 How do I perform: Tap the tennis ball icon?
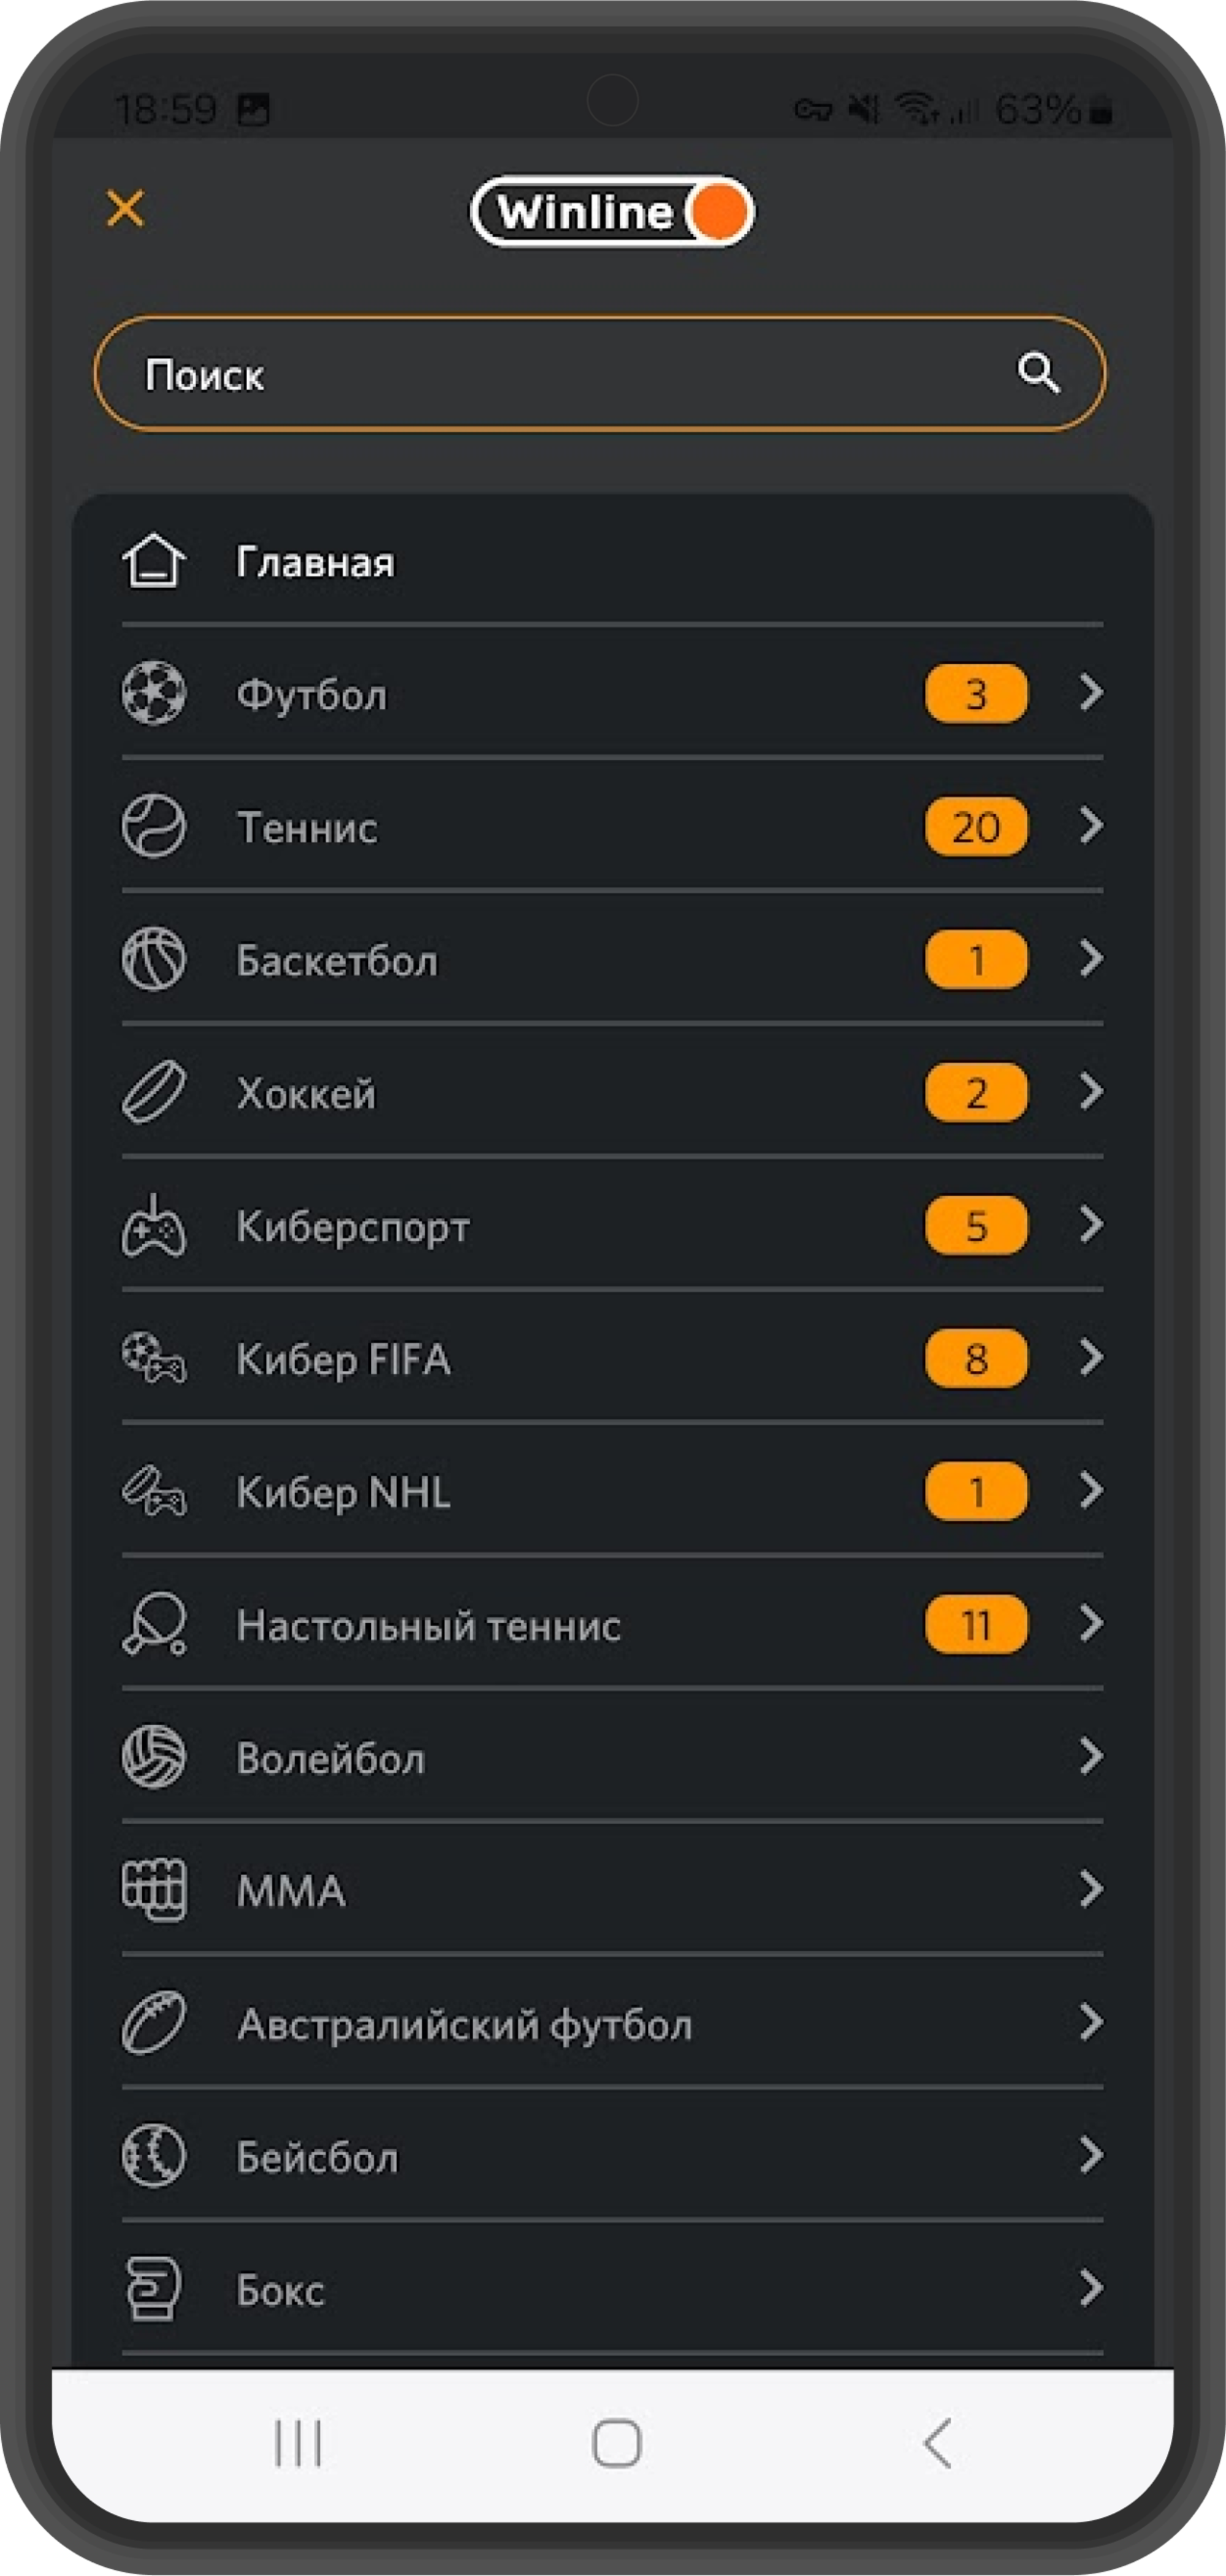point(154,826)
